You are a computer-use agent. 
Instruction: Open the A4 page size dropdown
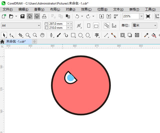pyautogui.click(x=39, y=26)
